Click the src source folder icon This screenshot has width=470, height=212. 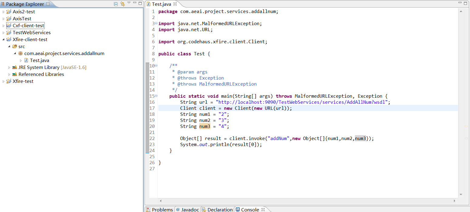click(x=15, y=47)
